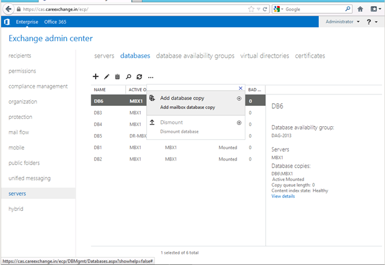Search databases with magnifier toolbar icon
This screenshot has width=385, height=265.
click(128, 77)
